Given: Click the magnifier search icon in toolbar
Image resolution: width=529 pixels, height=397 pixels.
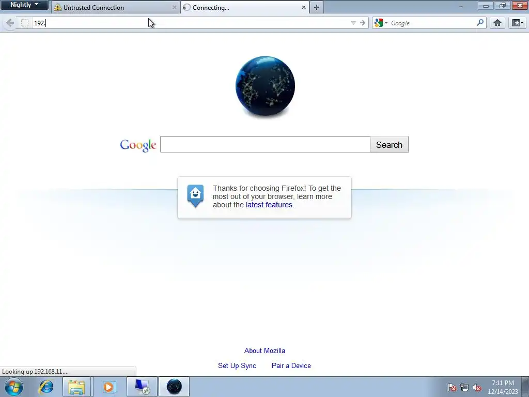Looking at the screenshot, I should pos(480,23).
